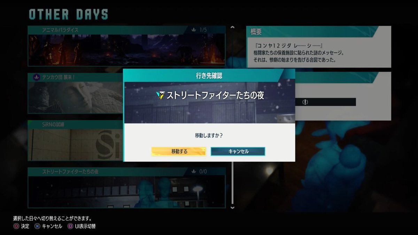This screenshot has width=418, height=235.
Task: Click the up arrow above list scrollbar
Action: pos(232,28)
